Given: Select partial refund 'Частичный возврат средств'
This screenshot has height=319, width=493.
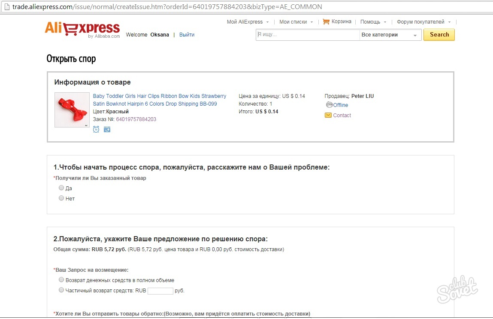Looking at the screenshot, I should coord(61,290).
